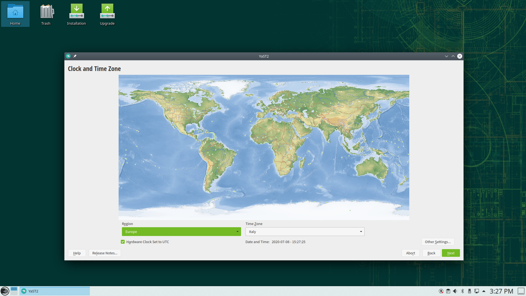Click the Next button
Image resolution: width=526 pixels, height=296 pixels.
[451, 253]
